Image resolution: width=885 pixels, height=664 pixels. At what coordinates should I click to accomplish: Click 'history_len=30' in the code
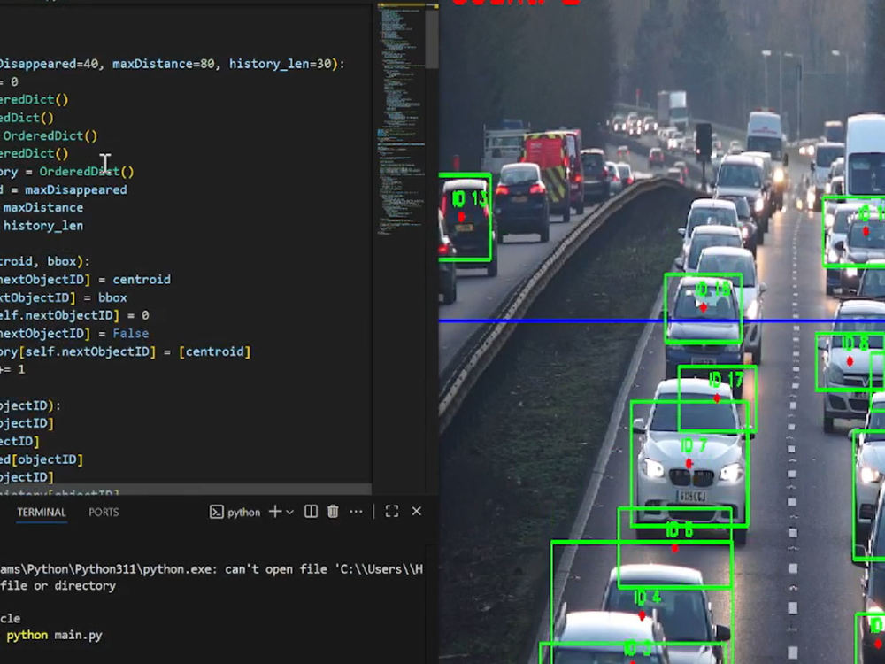pos(280,64)
